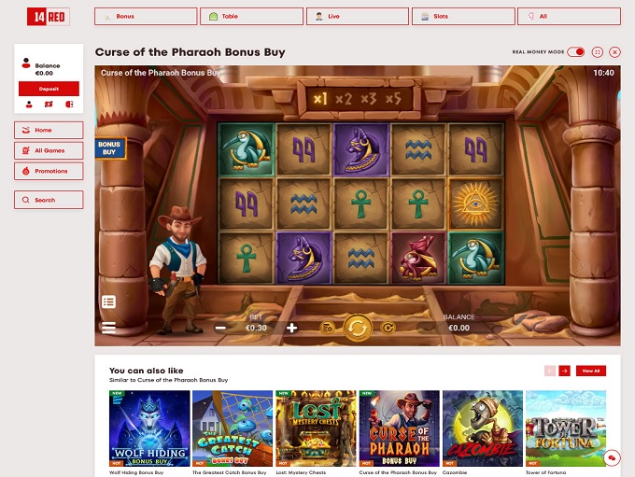The height and width of the screenshot is (477, 635).
Task: Click View All similar games
Action: pos(591,371)
